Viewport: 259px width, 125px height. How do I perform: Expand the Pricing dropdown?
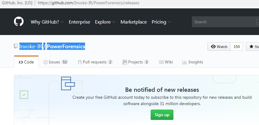(x=161, y=22)
